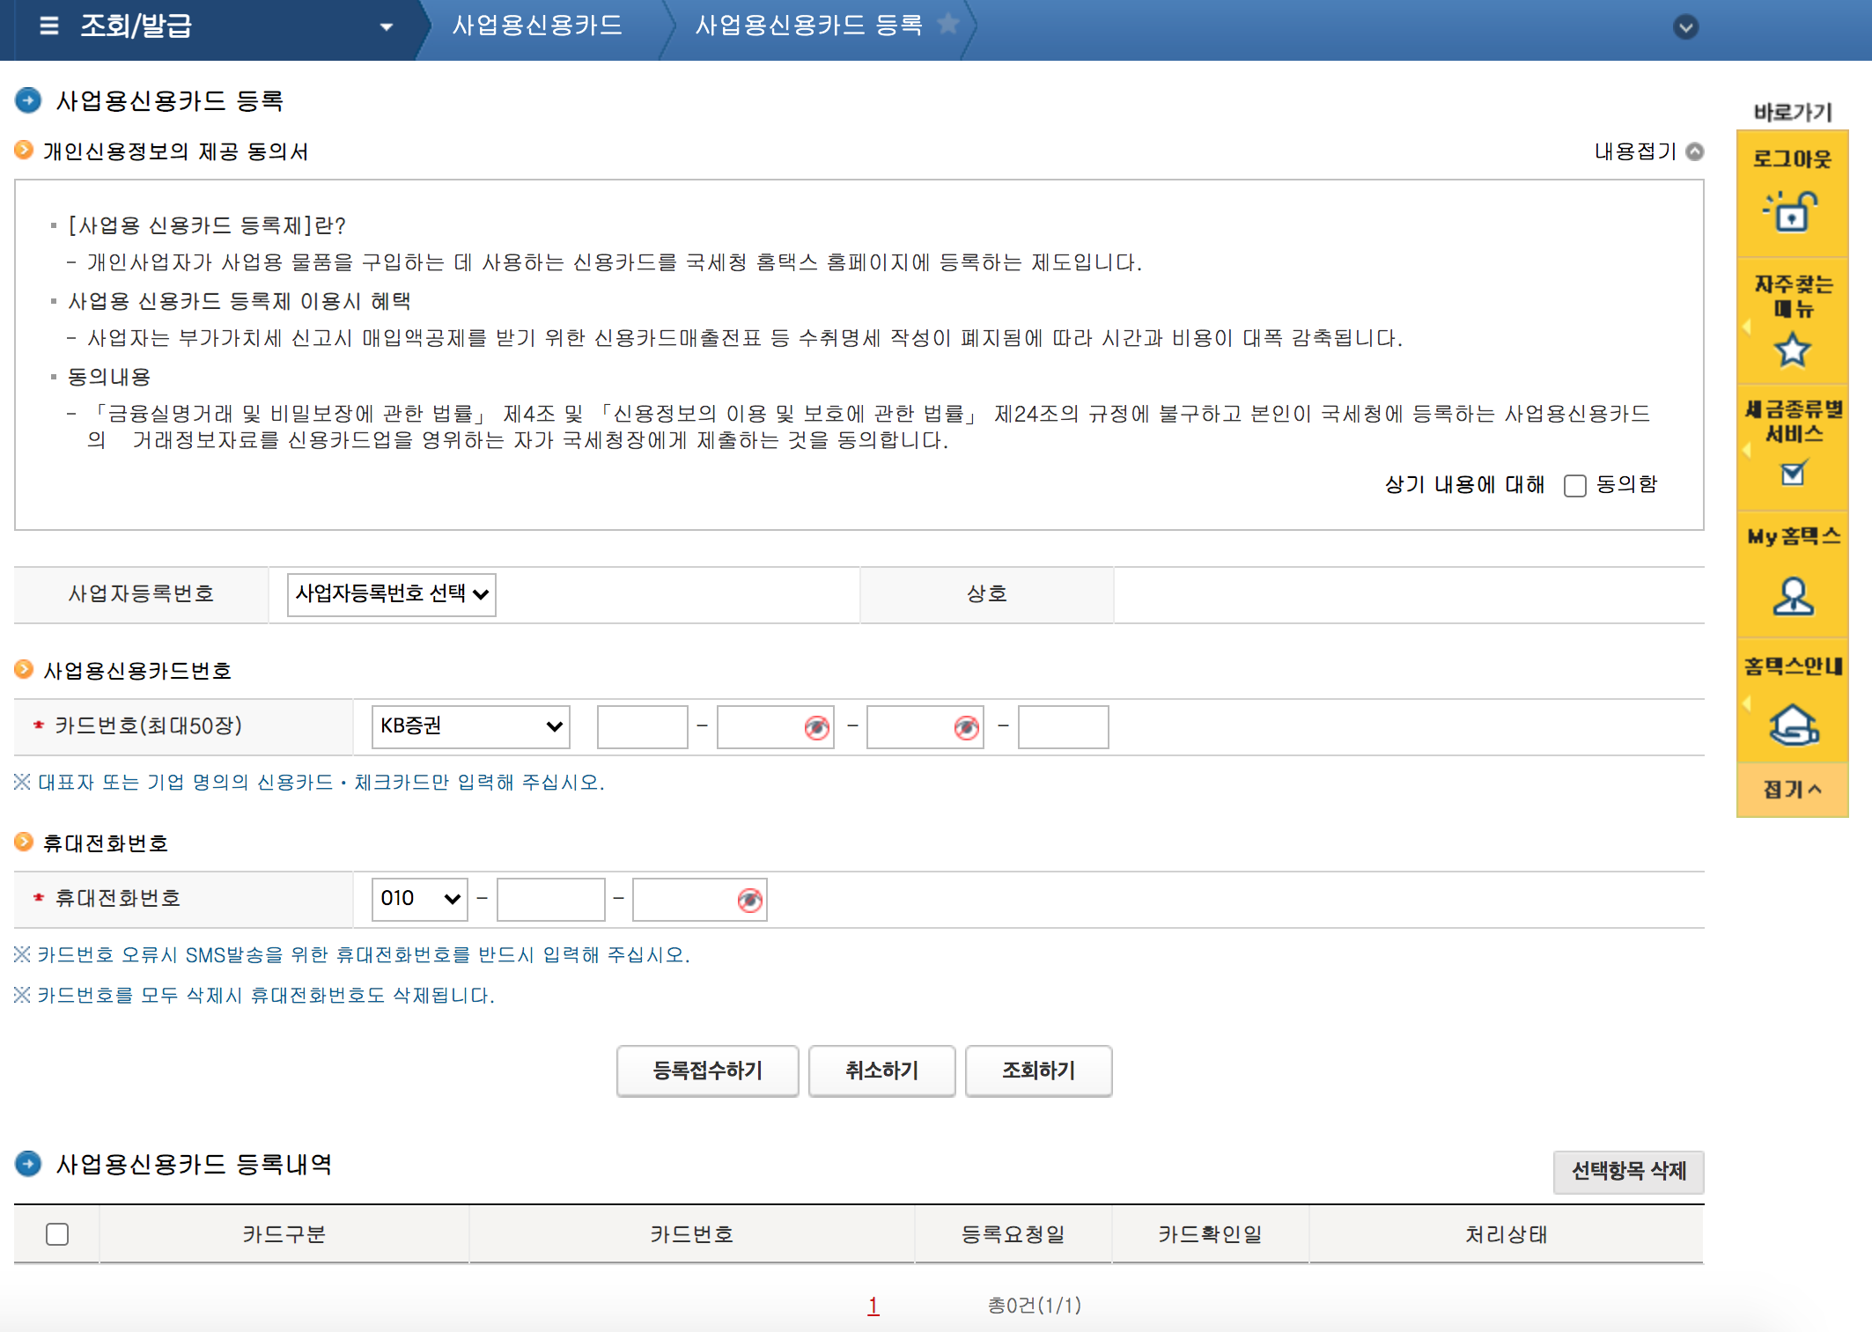Image resolution: width=1872 pixels, height=1332 pixels.
Task: Click the hamburger menu icon
Action: [x=49, y=26]
